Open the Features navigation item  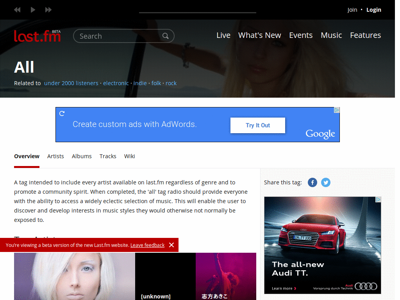(365, 35)
